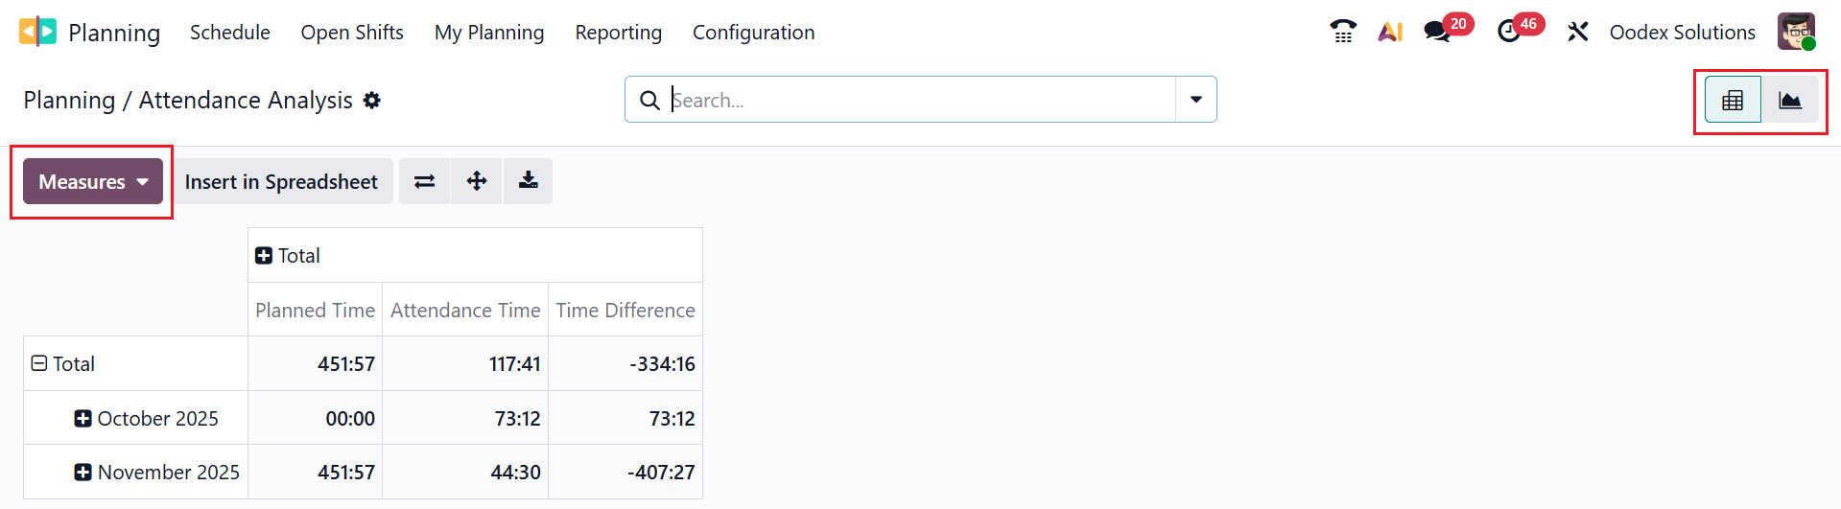
Task: Download the pivot table as file
Action: coord(529,181)
